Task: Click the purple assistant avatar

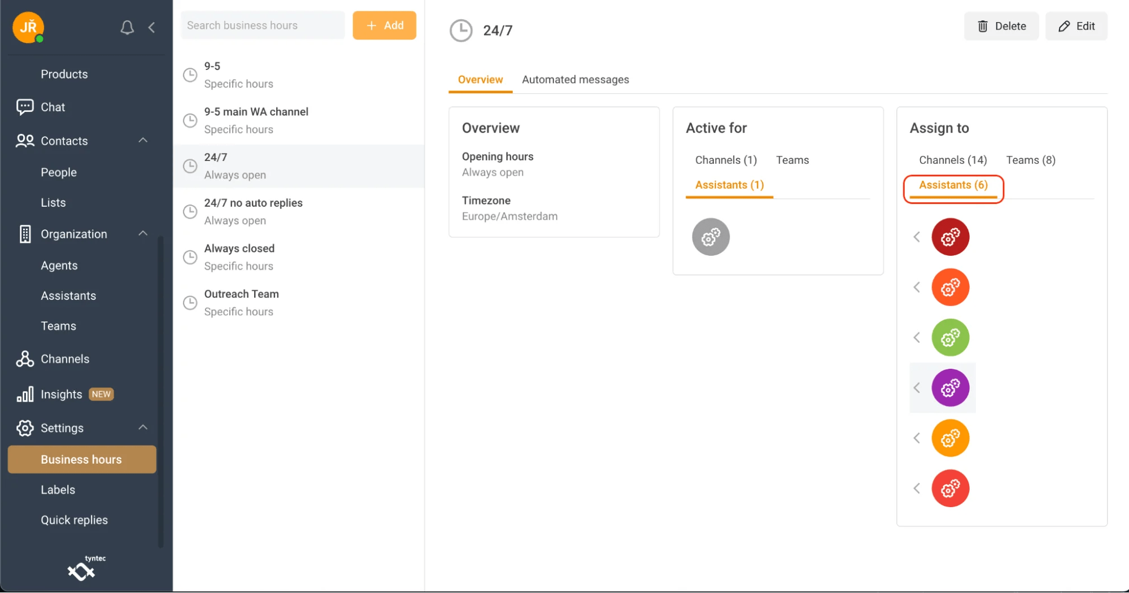Action: pyautogui.click(x=950, y=388)
